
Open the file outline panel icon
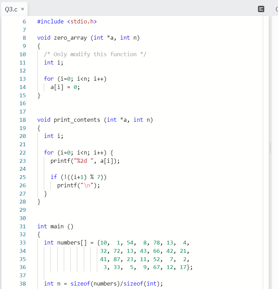(261, 9)
